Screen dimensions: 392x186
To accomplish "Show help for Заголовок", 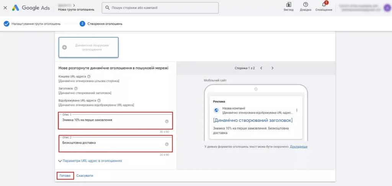I will pyautogui.click(x=76, y=88).
